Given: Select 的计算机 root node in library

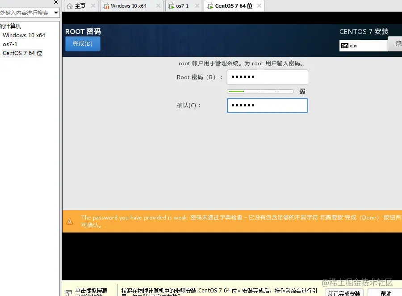Looking at the screenshot, I should point(11,26).
